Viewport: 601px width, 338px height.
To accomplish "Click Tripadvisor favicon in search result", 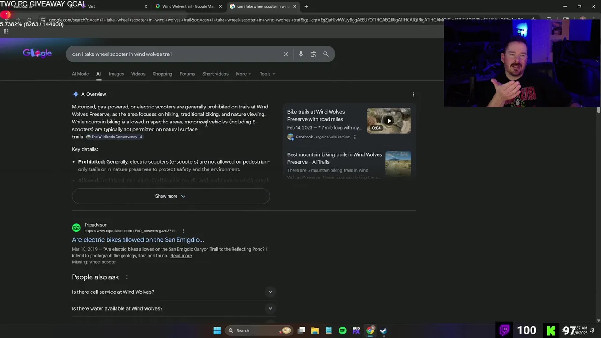I will point(76,228).
